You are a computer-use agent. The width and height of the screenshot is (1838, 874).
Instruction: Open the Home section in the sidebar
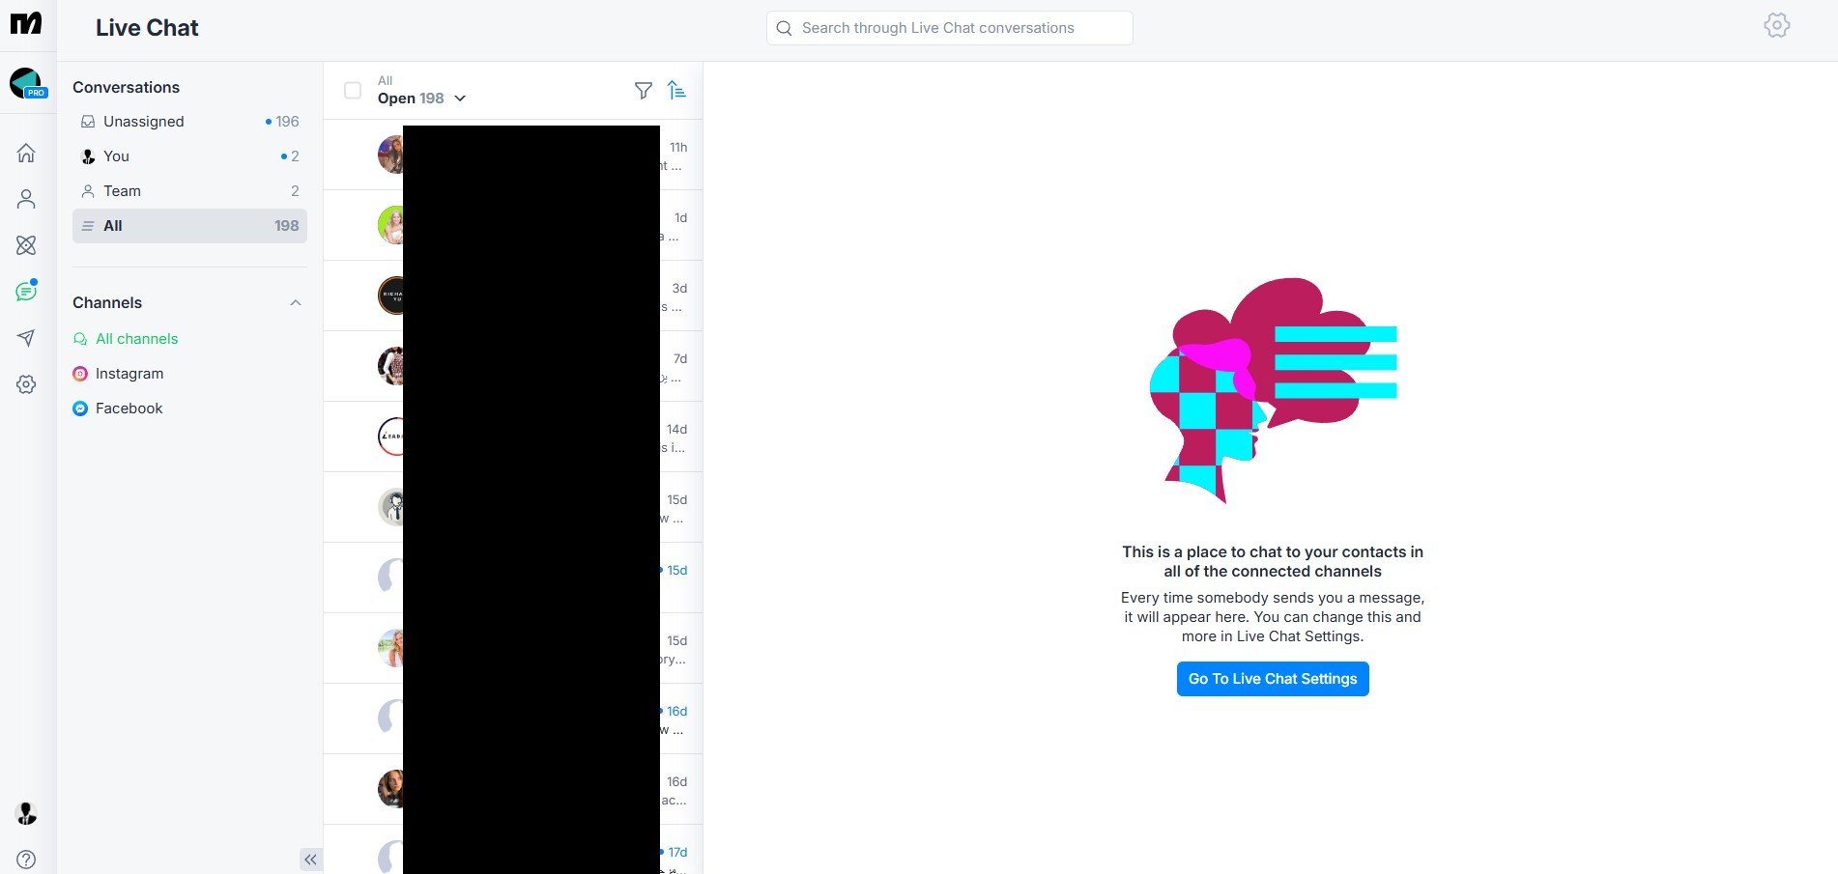pyautogui.click(x=26, y=152)
